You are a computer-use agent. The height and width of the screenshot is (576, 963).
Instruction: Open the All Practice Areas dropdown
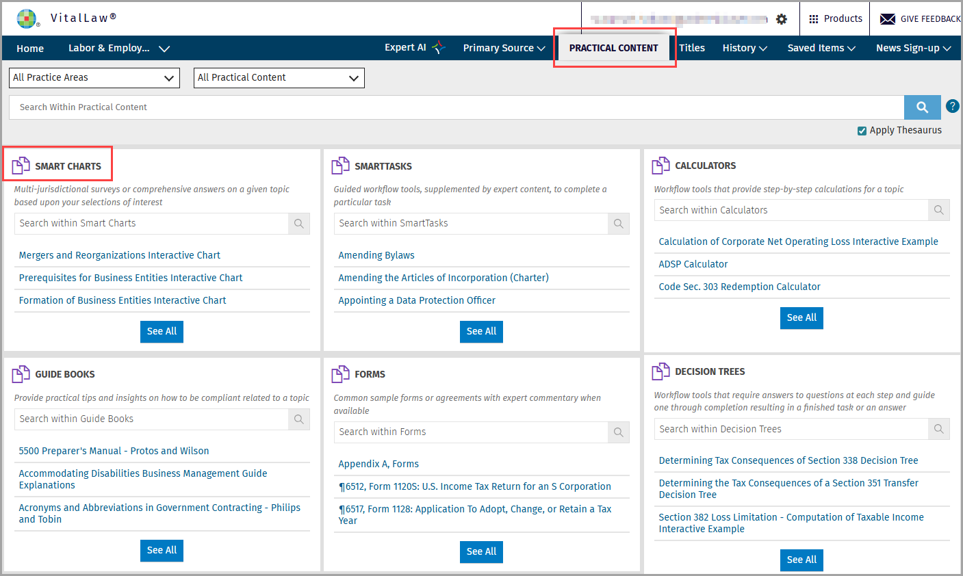click(94, 78)
